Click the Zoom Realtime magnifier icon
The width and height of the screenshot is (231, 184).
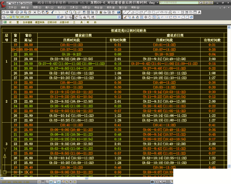pyautogui.click(x=71, y=12)
